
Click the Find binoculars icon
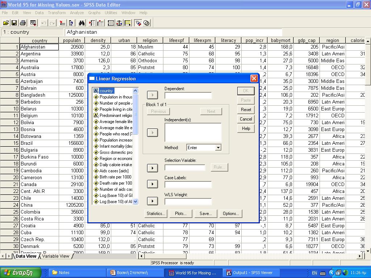82,23
